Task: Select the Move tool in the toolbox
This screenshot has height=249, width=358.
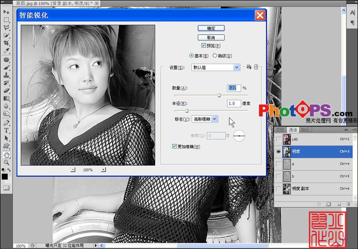Action: 7,12
